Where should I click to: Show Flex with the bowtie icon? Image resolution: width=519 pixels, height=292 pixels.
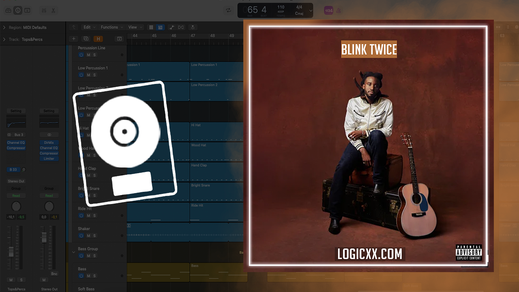181,27
